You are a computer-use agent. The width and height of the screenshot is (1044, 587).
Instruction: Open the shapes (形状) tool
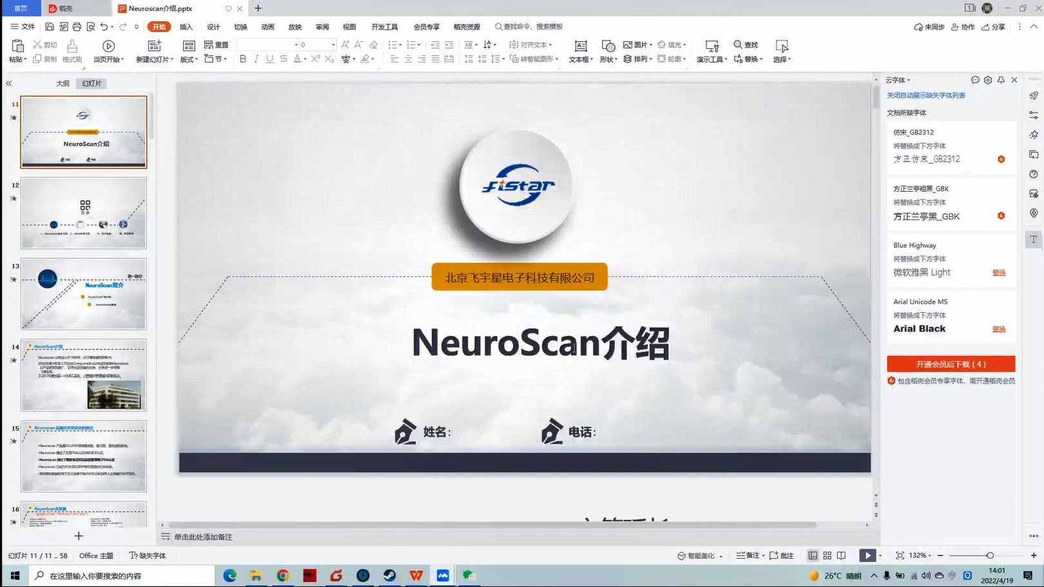pos(608,51)
